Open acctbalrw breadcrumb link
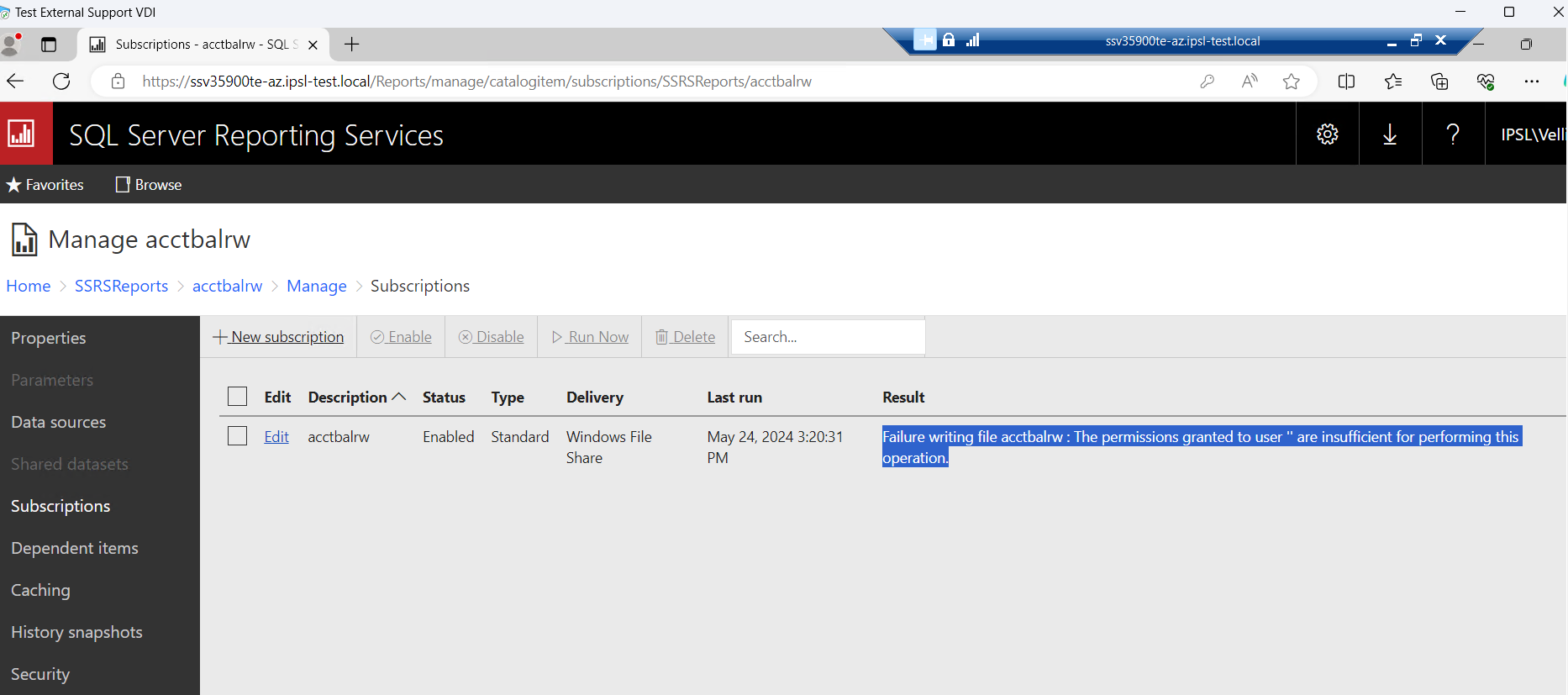Image resolution: width=1568 pixels, height=695 pixels. (x=227, y=287)
